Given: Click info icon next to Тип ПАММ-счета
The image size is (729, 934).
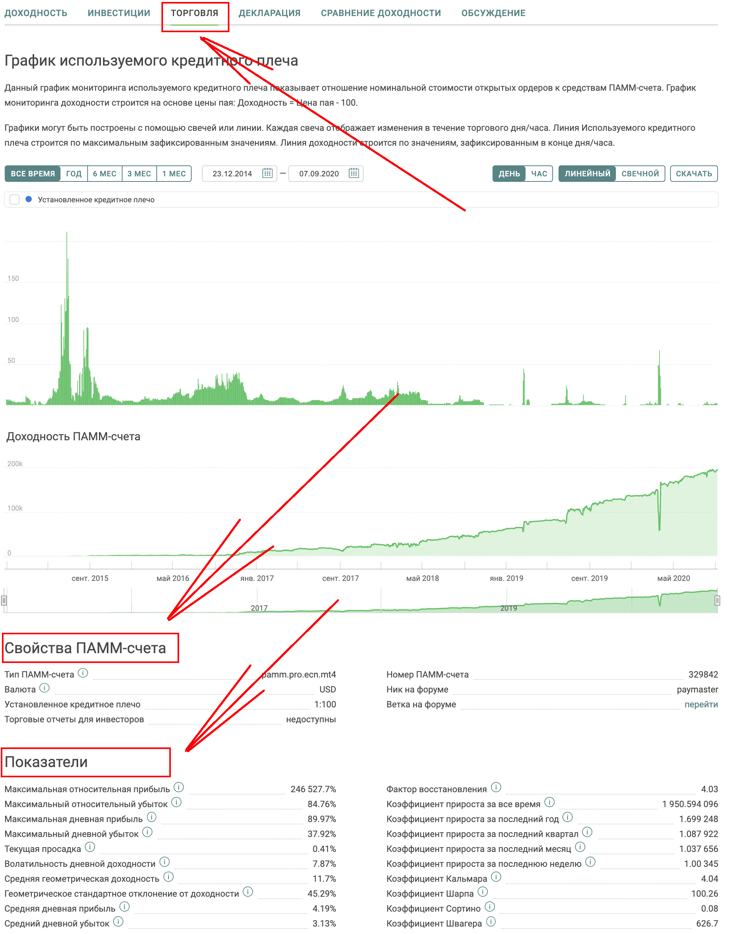Looking at the screenshot, I should (83, 673).
